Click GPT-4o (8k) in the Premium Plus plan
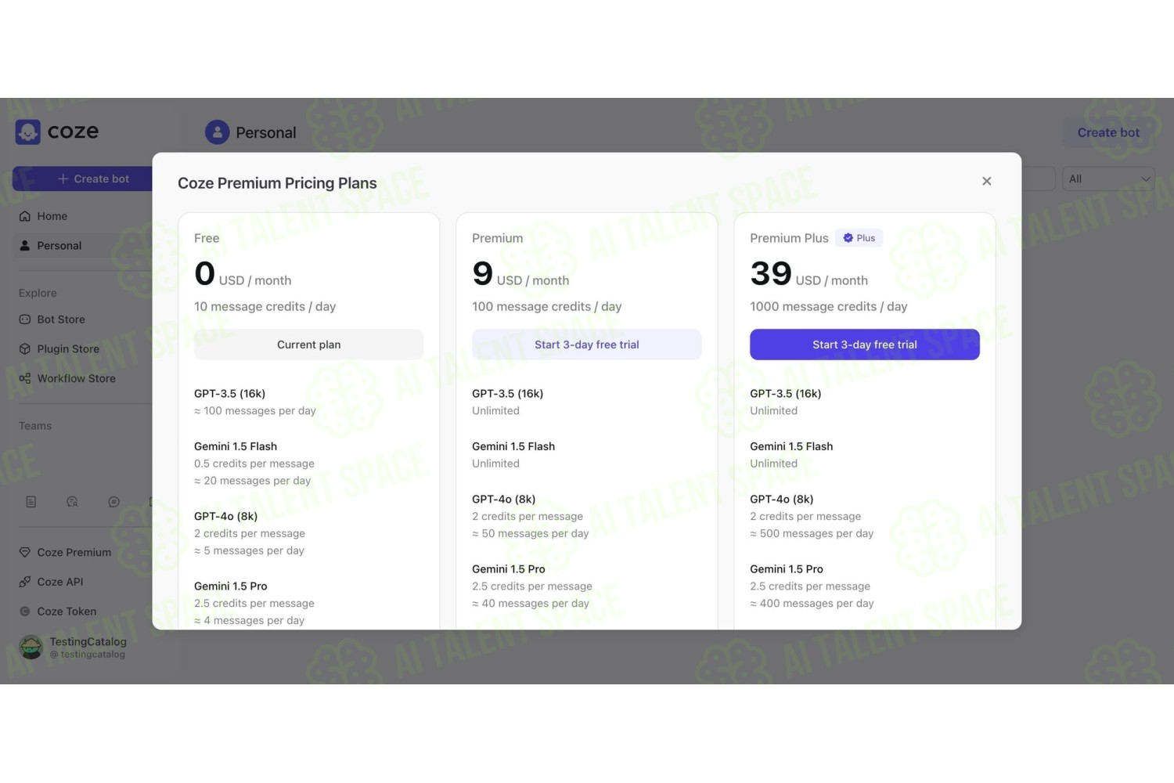1174x783 pixels. tap(781, 499)
